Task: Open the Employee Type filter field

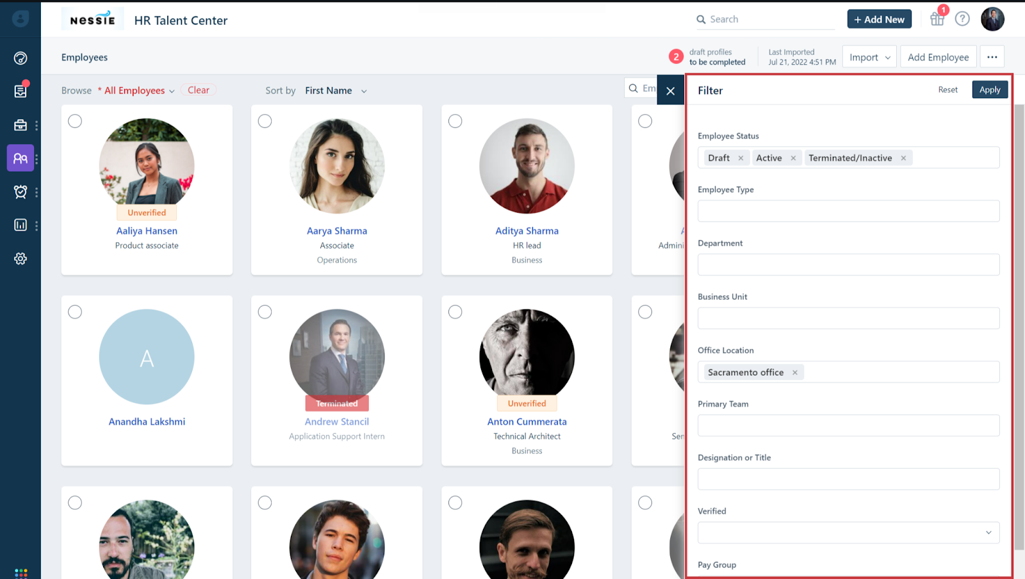Action: 848,211
